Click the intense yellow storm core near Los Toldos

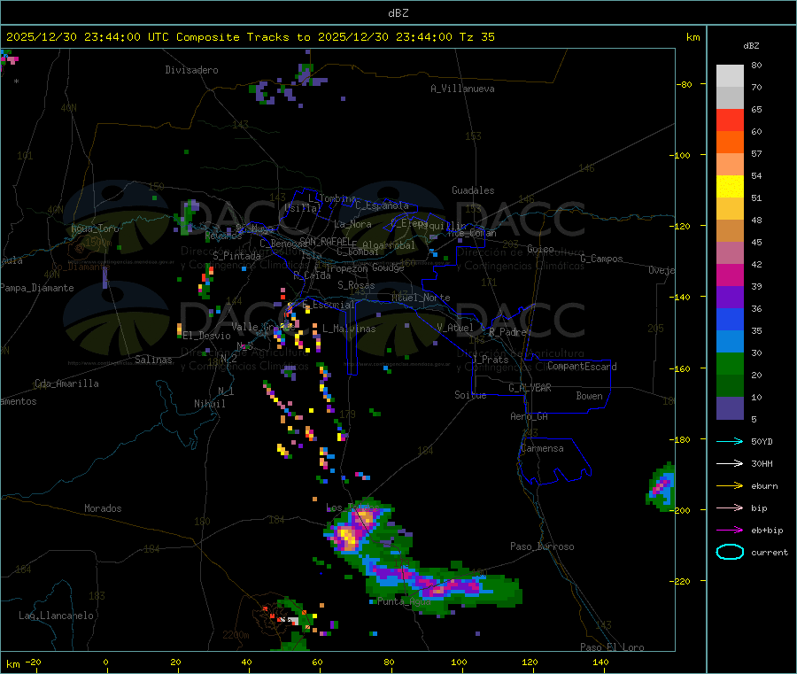click(x=348, y=536)
